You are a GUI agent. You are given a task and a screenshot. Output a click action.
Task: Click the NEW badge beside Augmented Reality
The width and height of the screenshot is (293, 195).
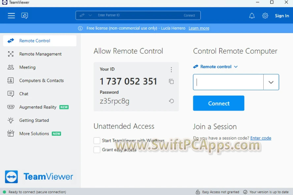pyautogui.click(x=64, y=107)
